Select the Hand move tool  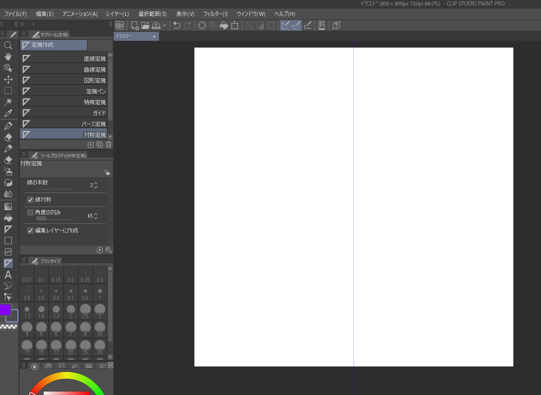point(8,57)
